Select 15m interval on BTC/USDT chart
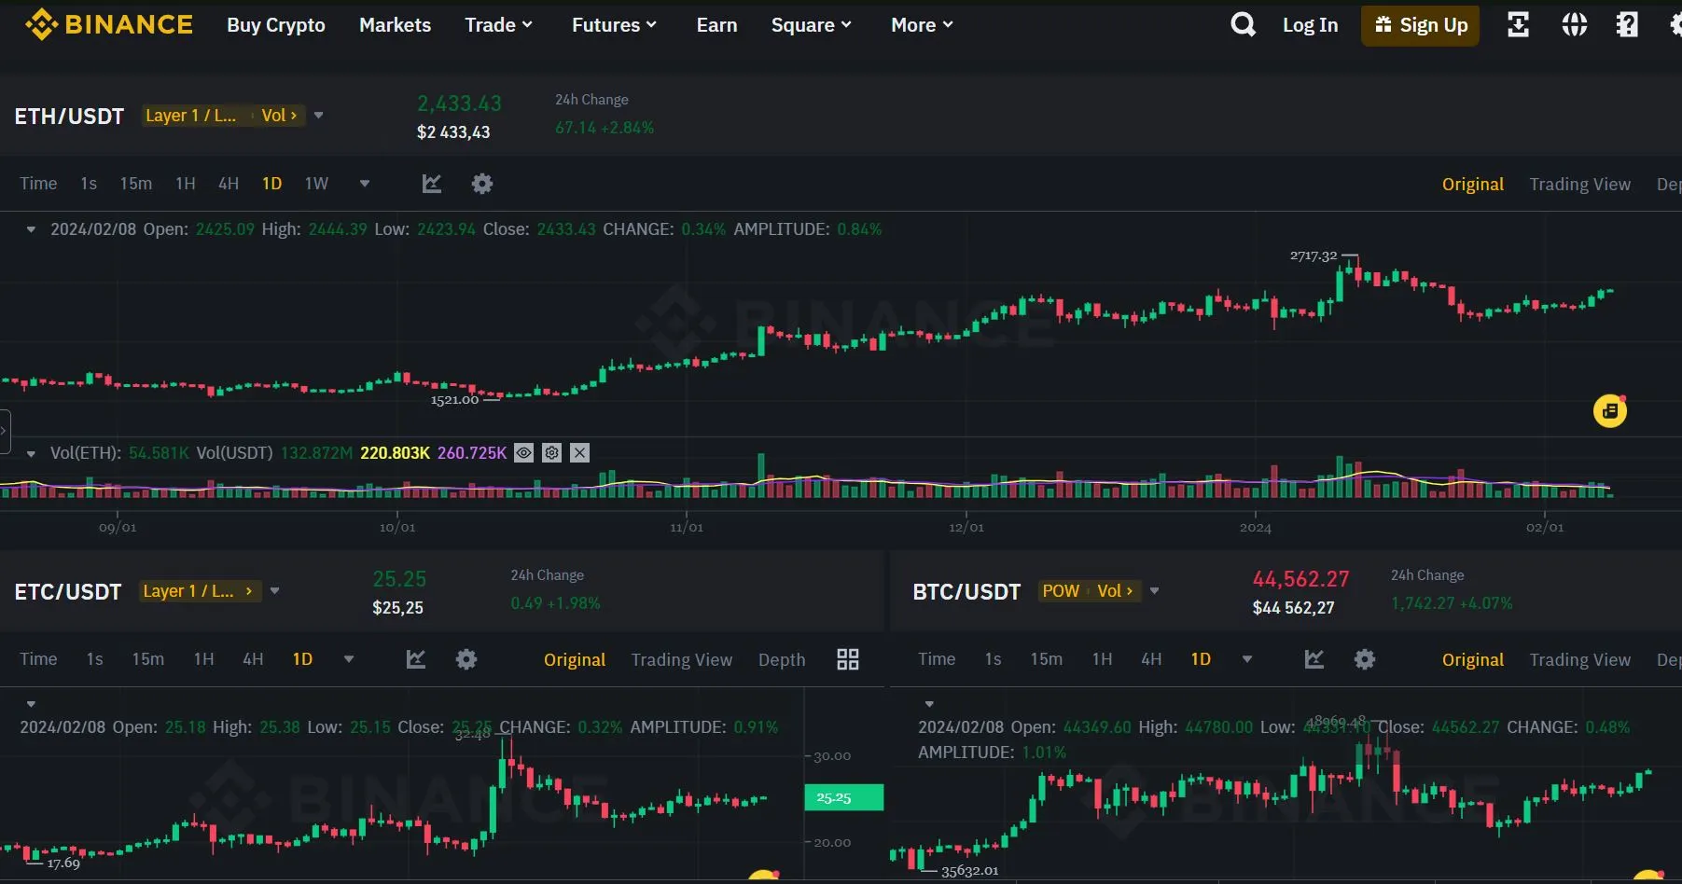 pos(1047,659)
